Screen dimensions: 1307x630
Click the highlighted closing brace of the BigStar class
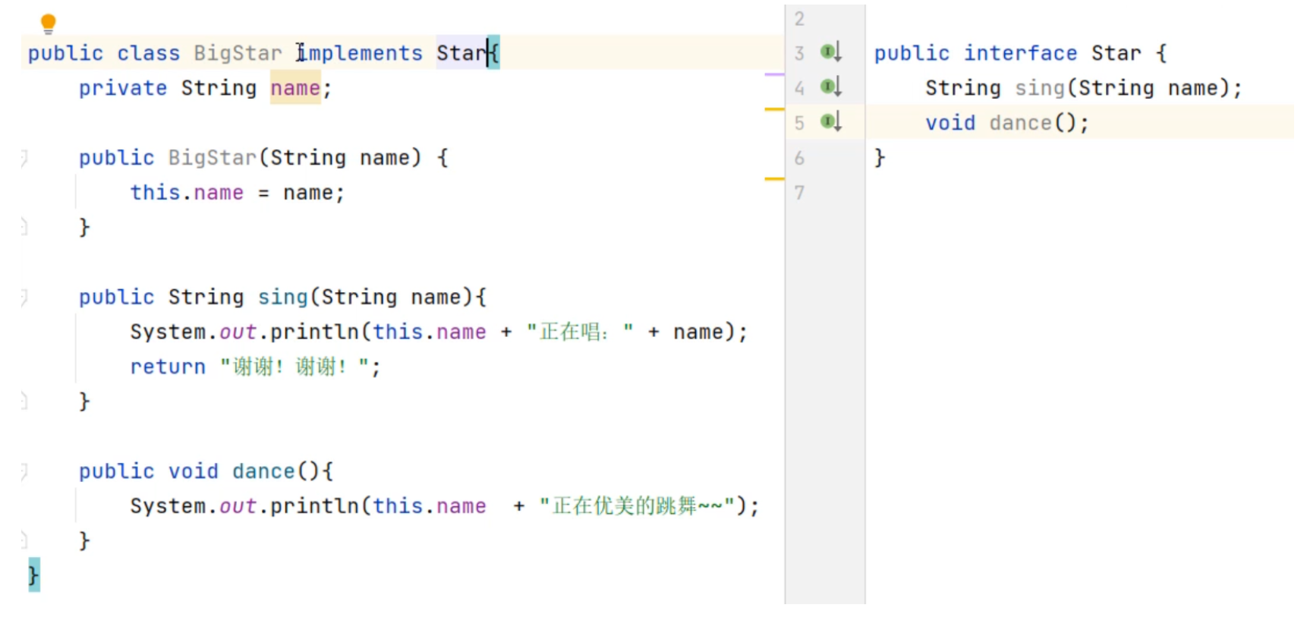[33, 575]
